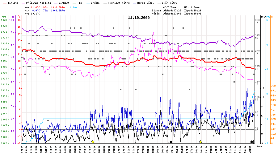Click the WG:12.5m/s wind gust readout
The width and height of the screenshot is (278, 154).
pyautogui.click(x=192, y=7)
